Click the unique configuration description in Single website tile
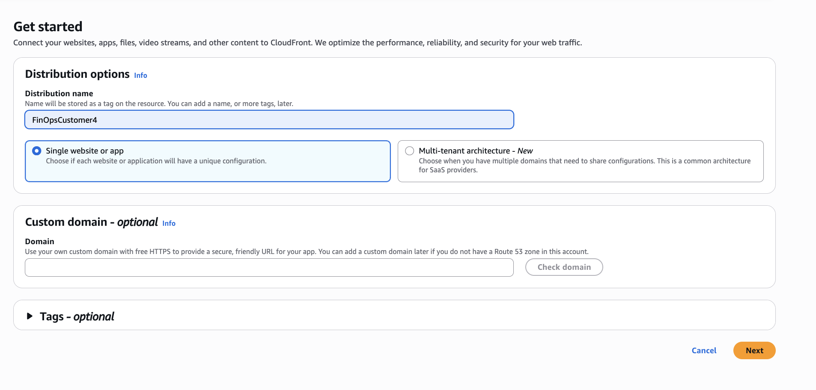Viewport: 816px width, 390px height. coord(156,161)
